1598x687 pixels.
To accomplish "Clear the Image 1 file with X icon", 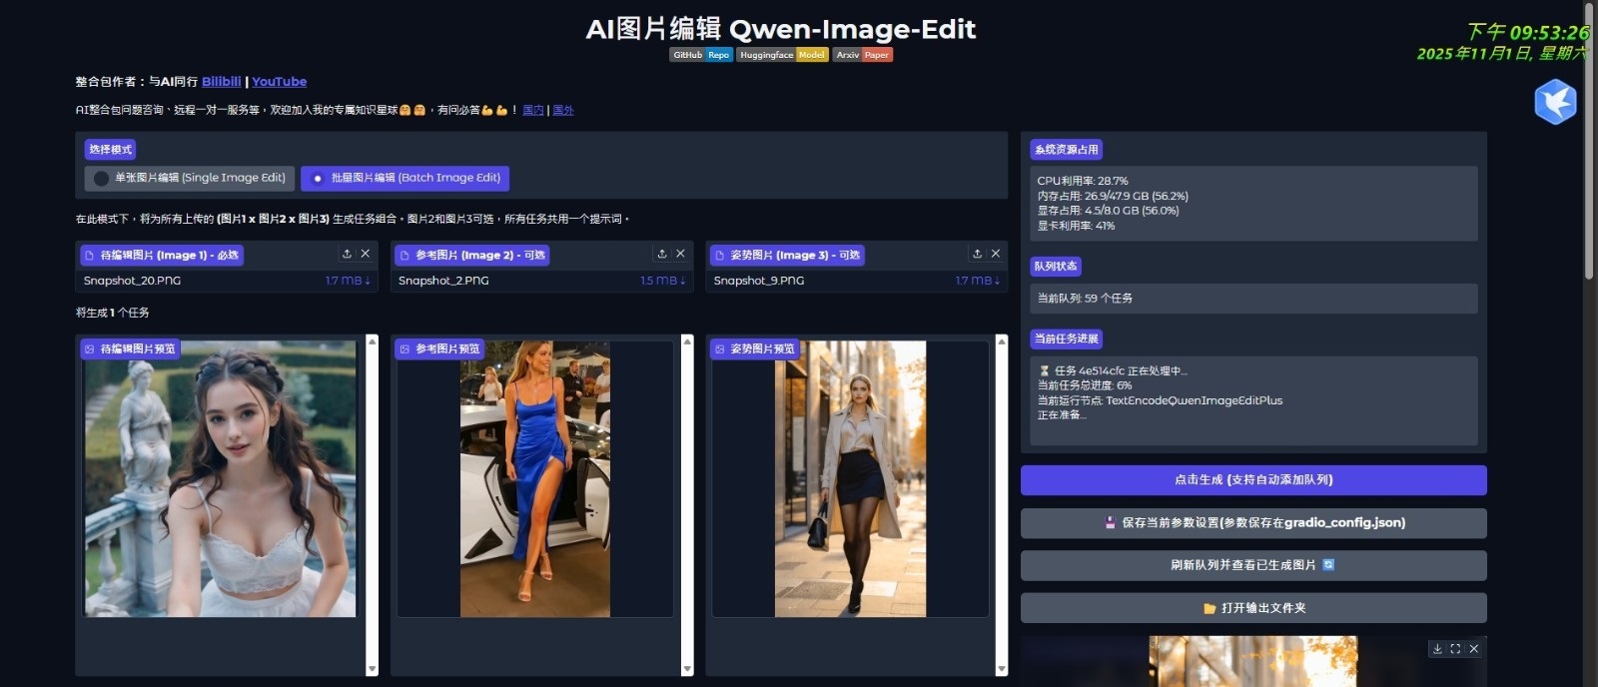I will (x=366, y=255).
